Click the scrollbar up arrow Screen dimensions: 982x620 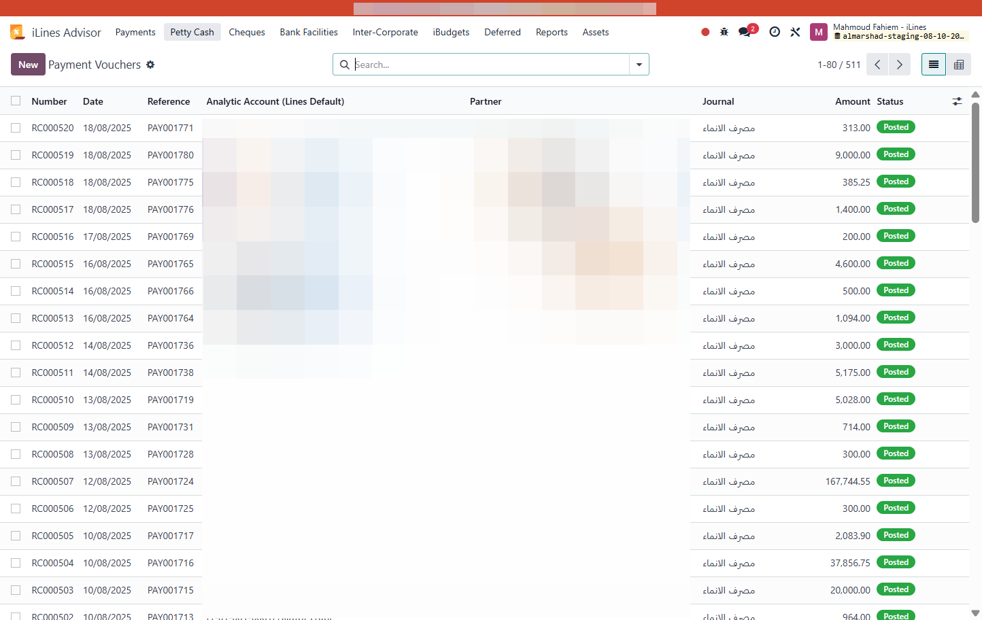[975, 94]
